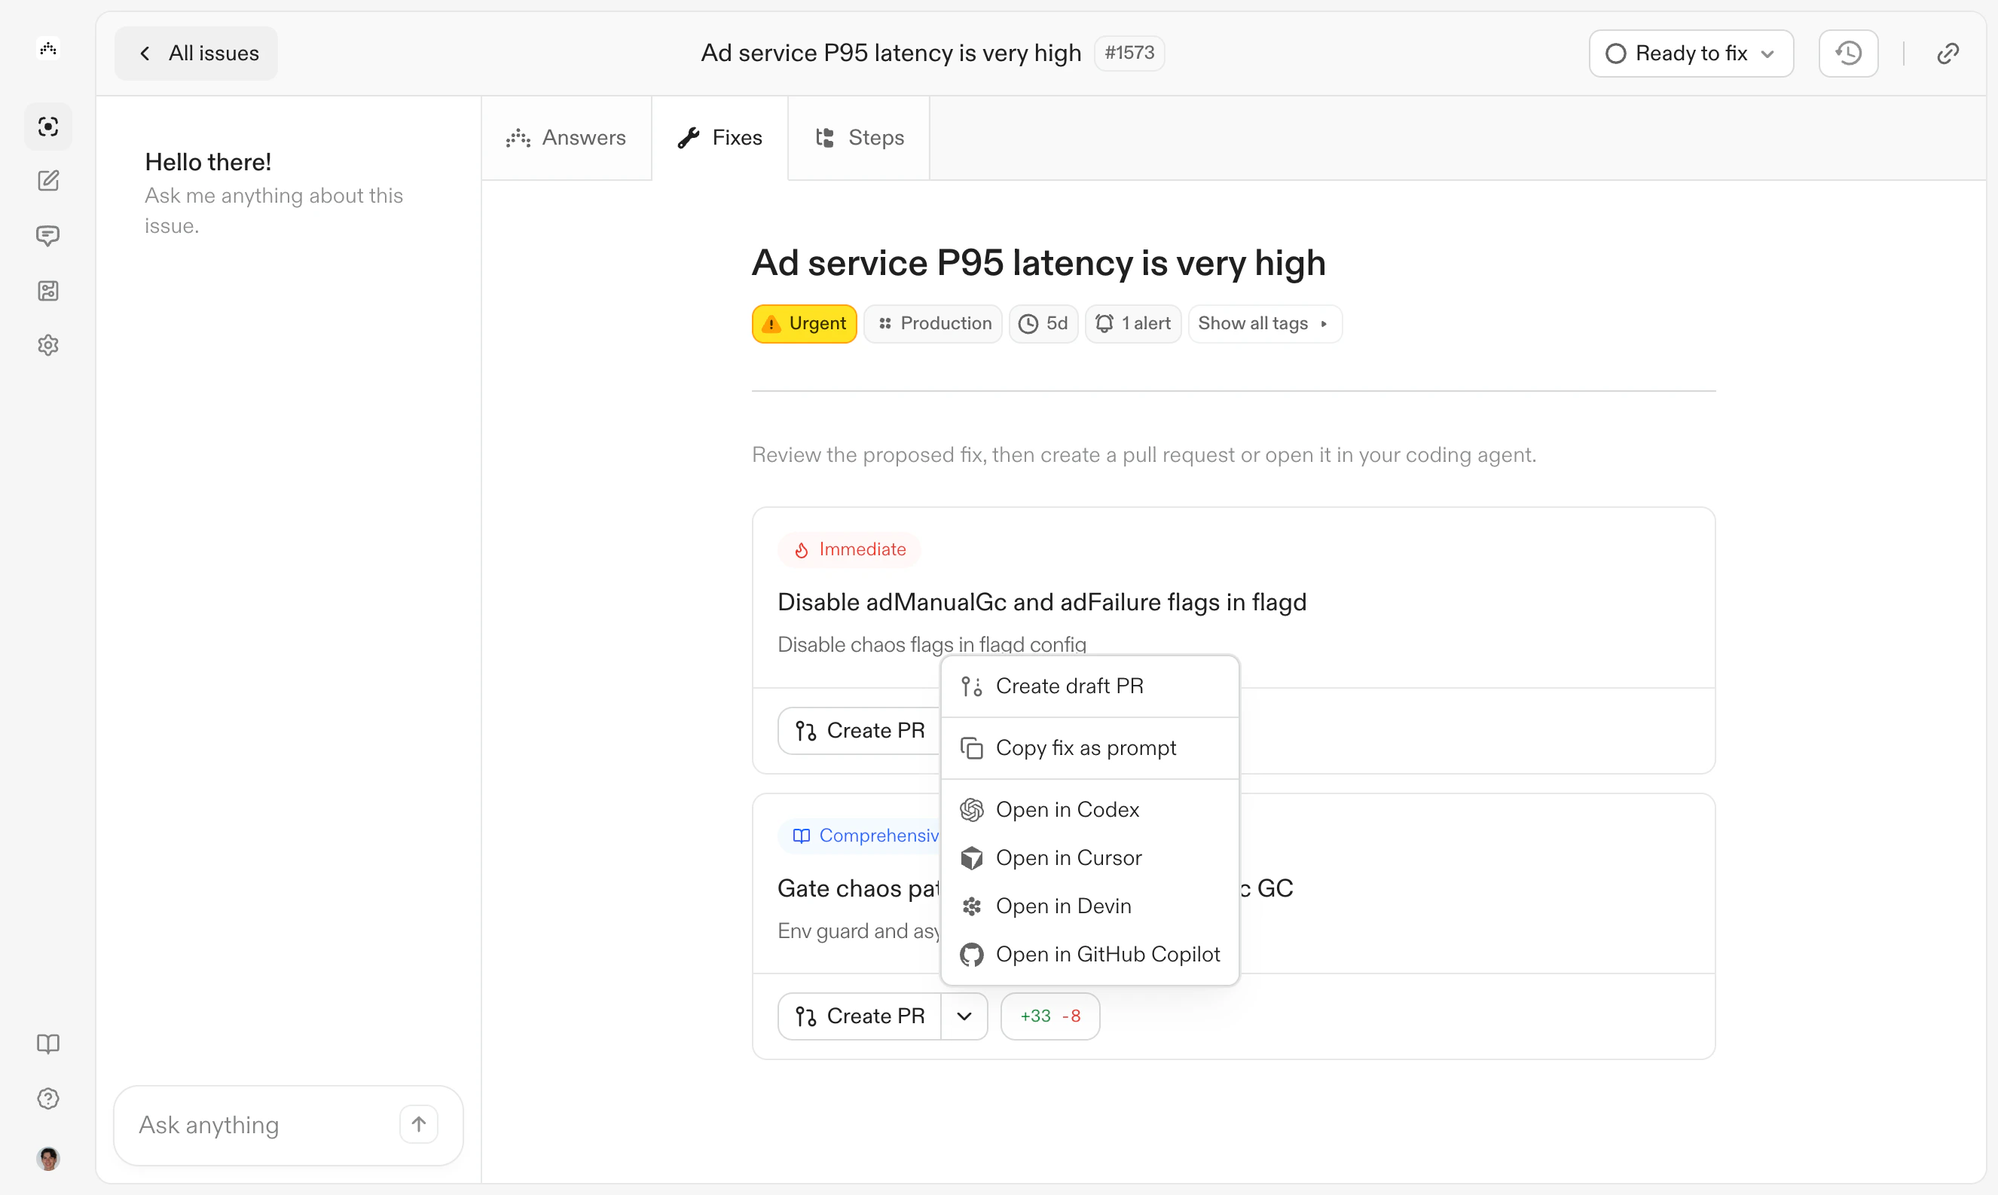Open the documentation book icon

(48, 1044)
